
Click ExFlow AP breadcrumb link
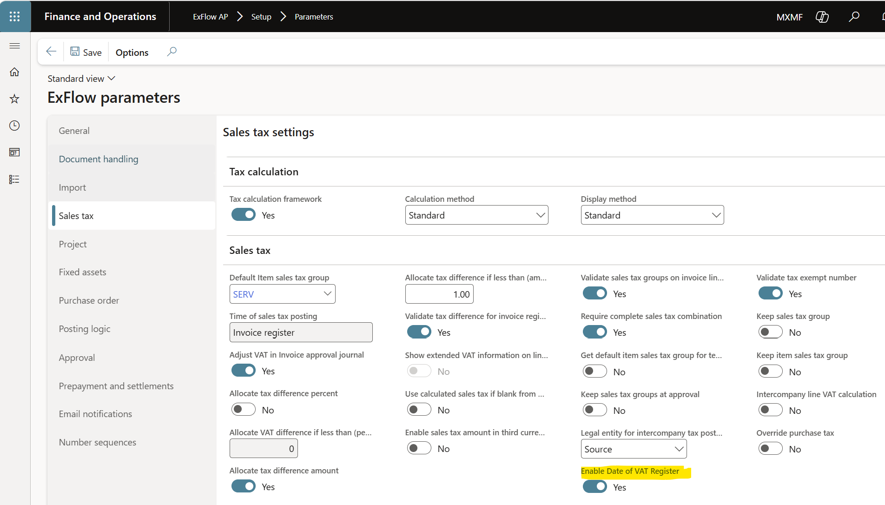coord(211,17)
